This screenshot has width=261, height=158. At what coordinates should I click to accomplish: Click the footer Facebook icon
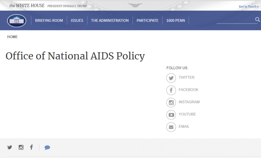pyautogui.click(x=31, y=147)
